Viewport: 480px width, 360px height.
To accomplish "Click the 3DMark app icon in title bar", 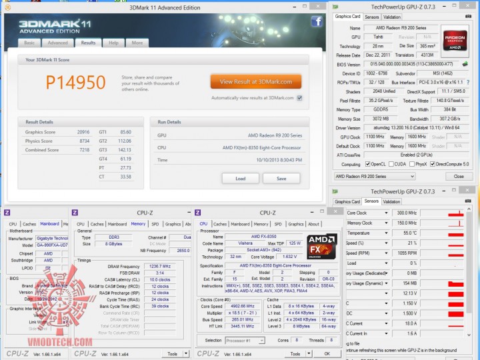I will (x=7, y=7).
